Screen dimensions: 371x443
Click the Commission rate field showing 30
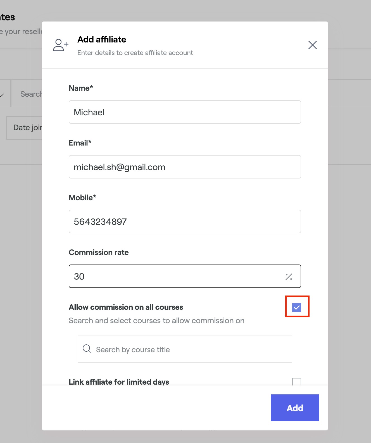coord(176,276)
